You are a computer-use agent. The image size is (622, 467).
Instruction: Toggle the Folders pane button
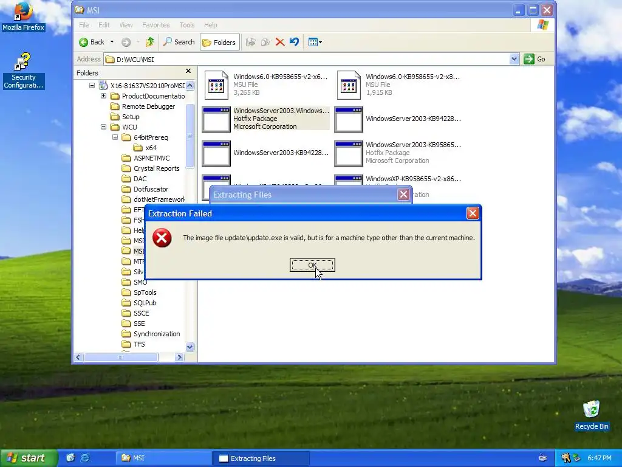[x=219, y=42]
